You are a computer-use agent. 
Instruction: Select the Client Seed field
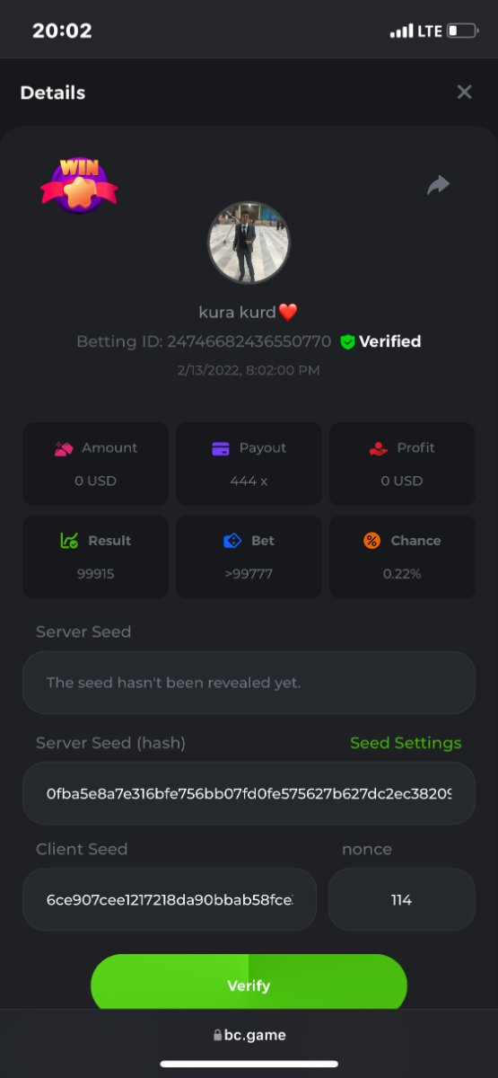[170, 899]
